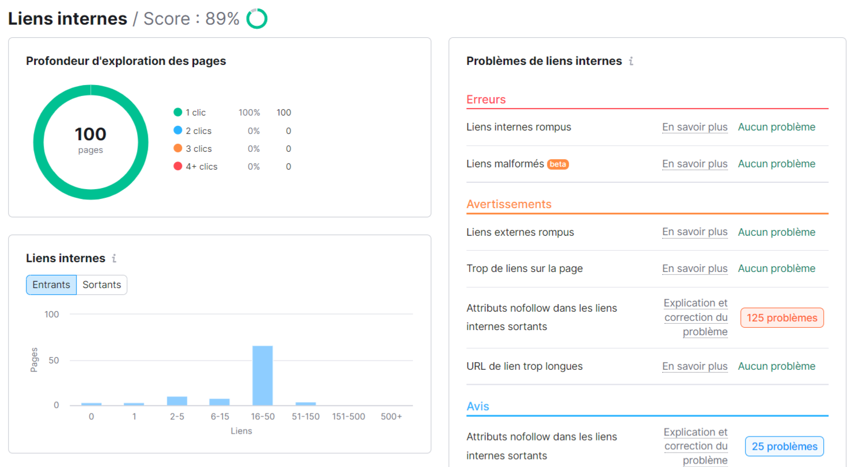Open En savoir plus for Liens externes rompus
Screen dimensions: 859x467
[695, 232]
